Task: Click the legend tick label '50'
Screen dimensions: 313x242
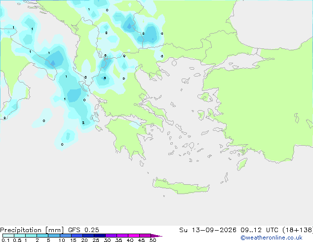Action: 153,240
